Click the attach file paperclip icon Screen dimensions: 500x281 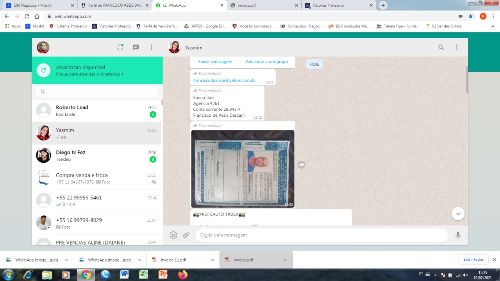(186, 235)
